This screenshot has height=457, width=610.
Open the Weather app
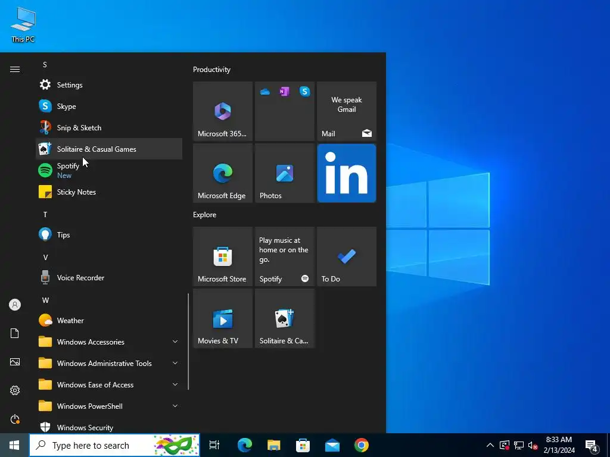point(108,320)
